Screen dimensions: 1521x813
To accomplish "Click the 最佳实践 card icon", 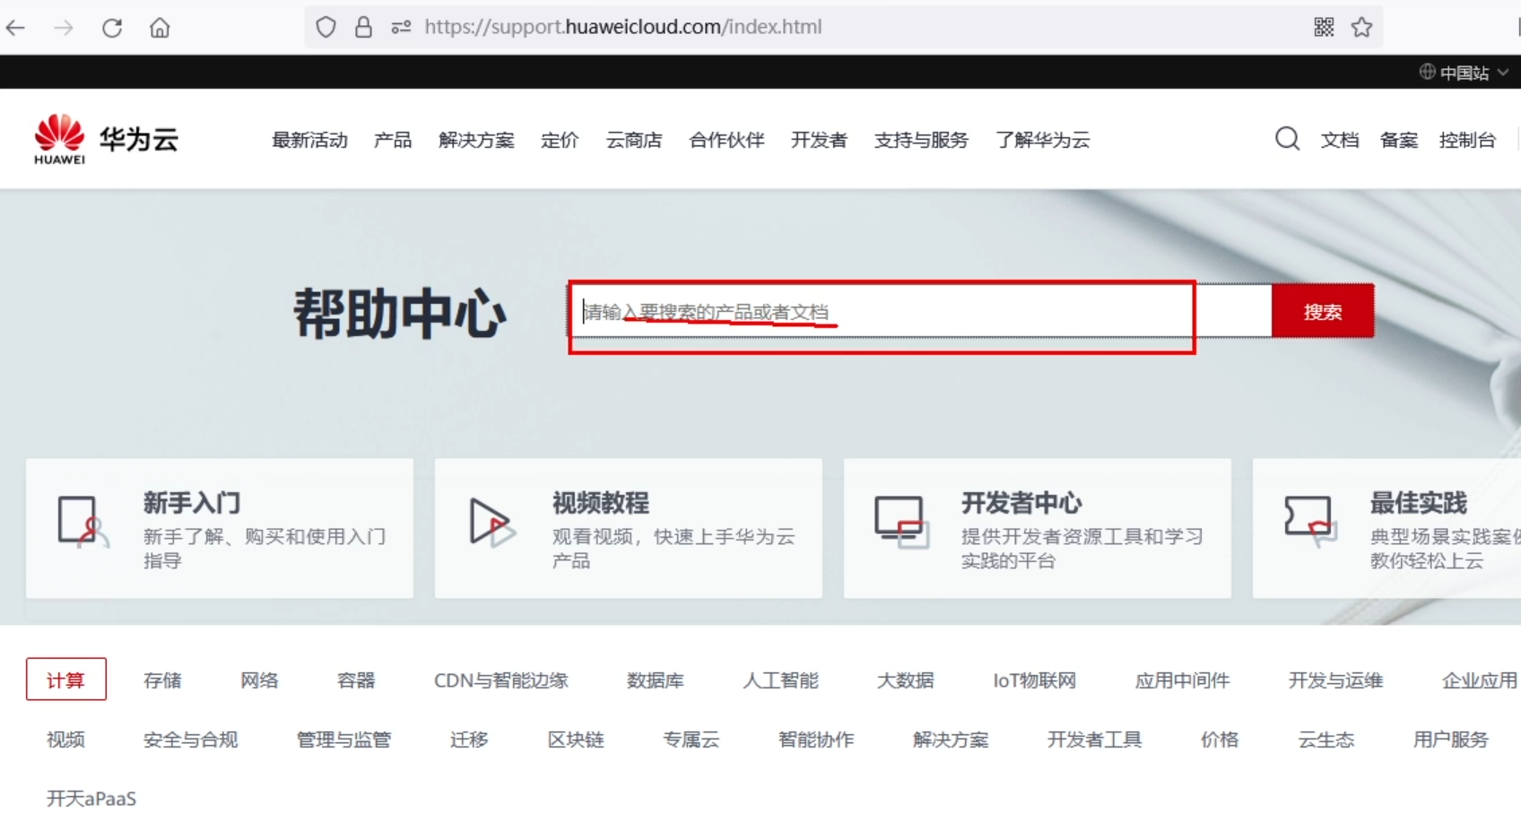I will click(1310, 521).
